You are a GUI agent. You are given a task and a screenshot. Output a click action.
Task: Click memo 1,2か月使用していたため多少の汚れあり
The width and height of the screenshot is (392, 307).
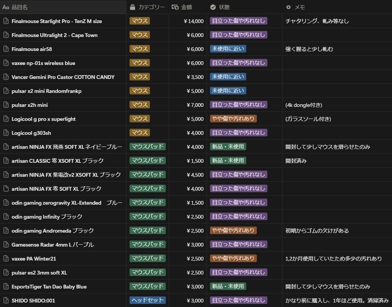point(333,259)
